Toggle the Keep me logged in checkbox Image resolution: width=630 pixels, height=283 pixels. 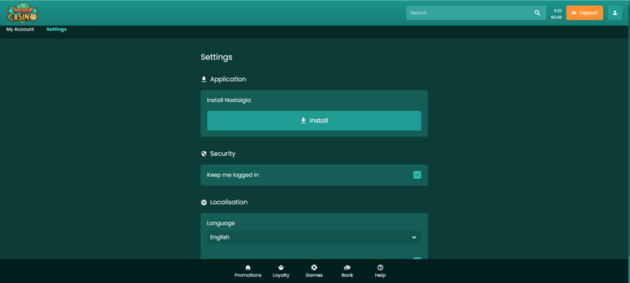tap(417, 175)
